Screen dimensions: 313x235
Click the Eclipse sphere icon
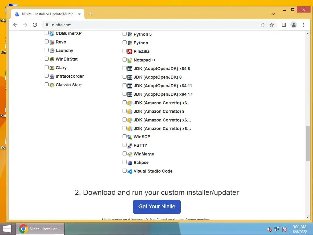tap(130, 163)
